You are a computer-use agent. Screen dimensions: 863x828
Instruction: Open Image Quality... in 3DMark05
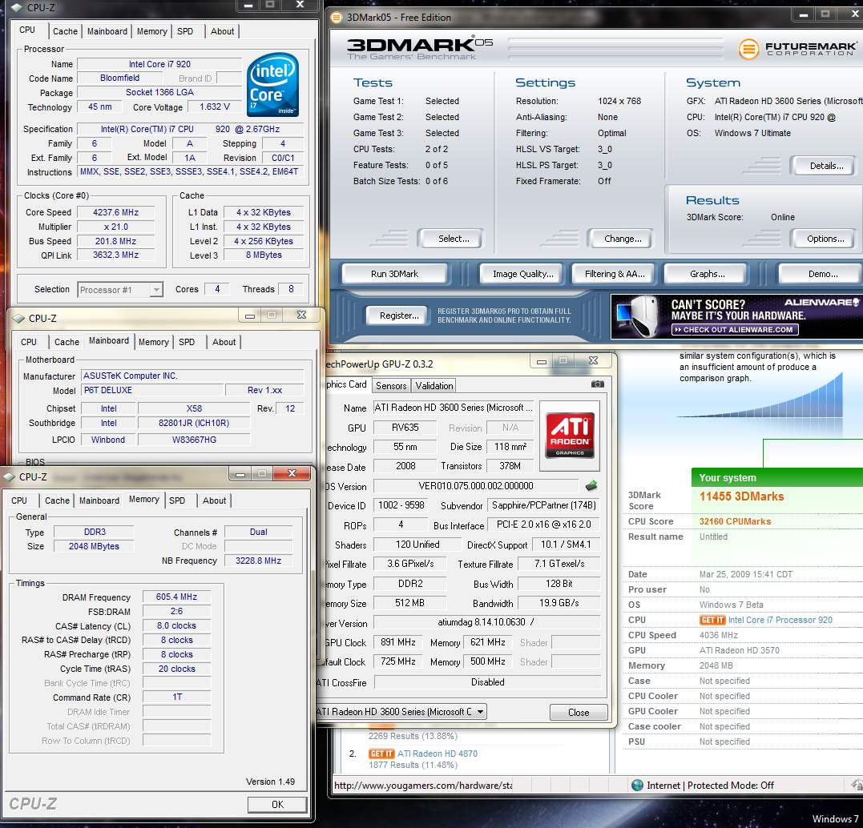(523, 274)
